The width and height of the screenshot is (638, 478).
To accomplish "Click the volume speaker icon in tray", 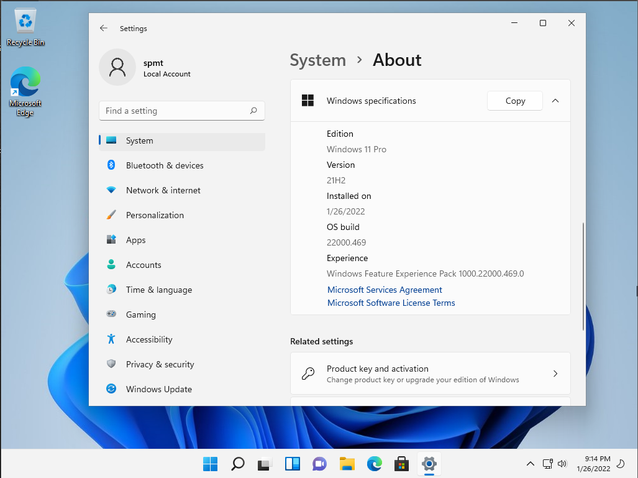I will click(562, 464).
